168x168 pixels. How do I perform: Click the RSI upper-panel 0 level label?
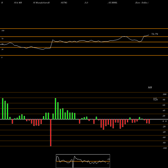pos(2,57)
